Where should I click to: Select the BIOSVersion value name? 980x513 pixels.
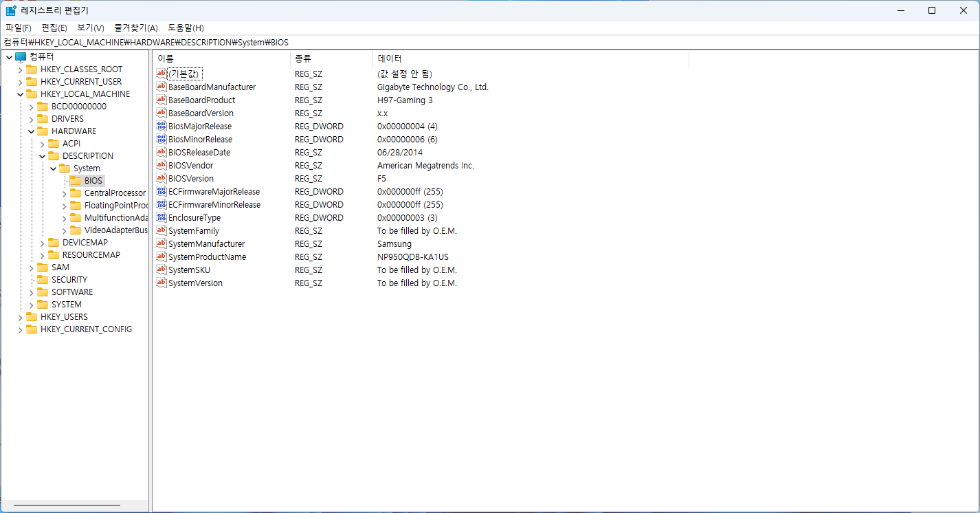191,178
